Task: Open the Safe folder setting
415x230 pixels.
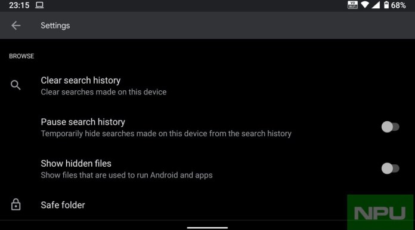Action: click(x=207, y=205)
